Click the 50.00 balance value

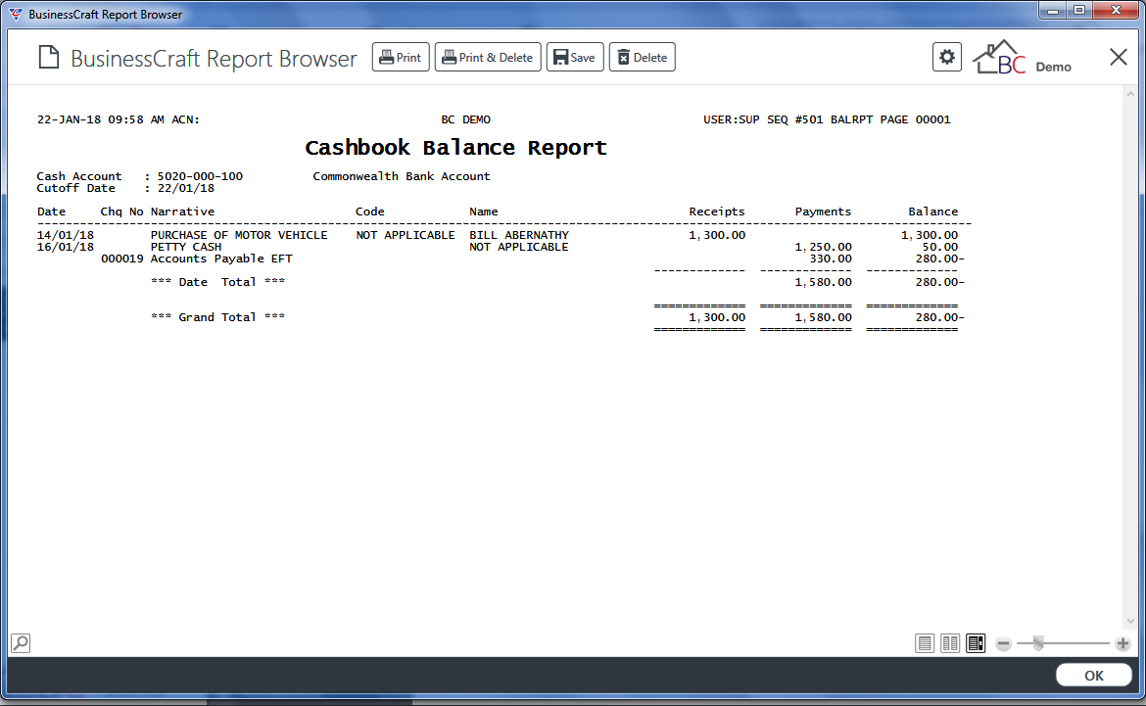coord(940,247)
